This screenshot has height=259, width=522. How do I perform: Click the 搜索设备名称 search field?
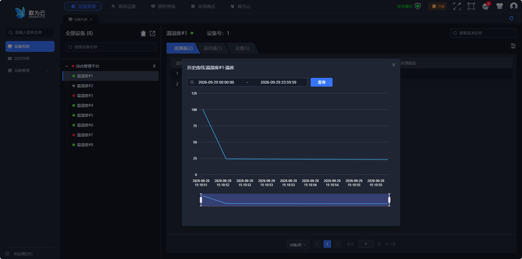pos(111,47)
